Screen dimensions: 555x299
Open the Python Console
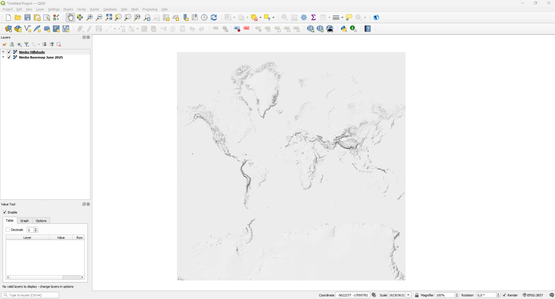click(x=344, y=29)
